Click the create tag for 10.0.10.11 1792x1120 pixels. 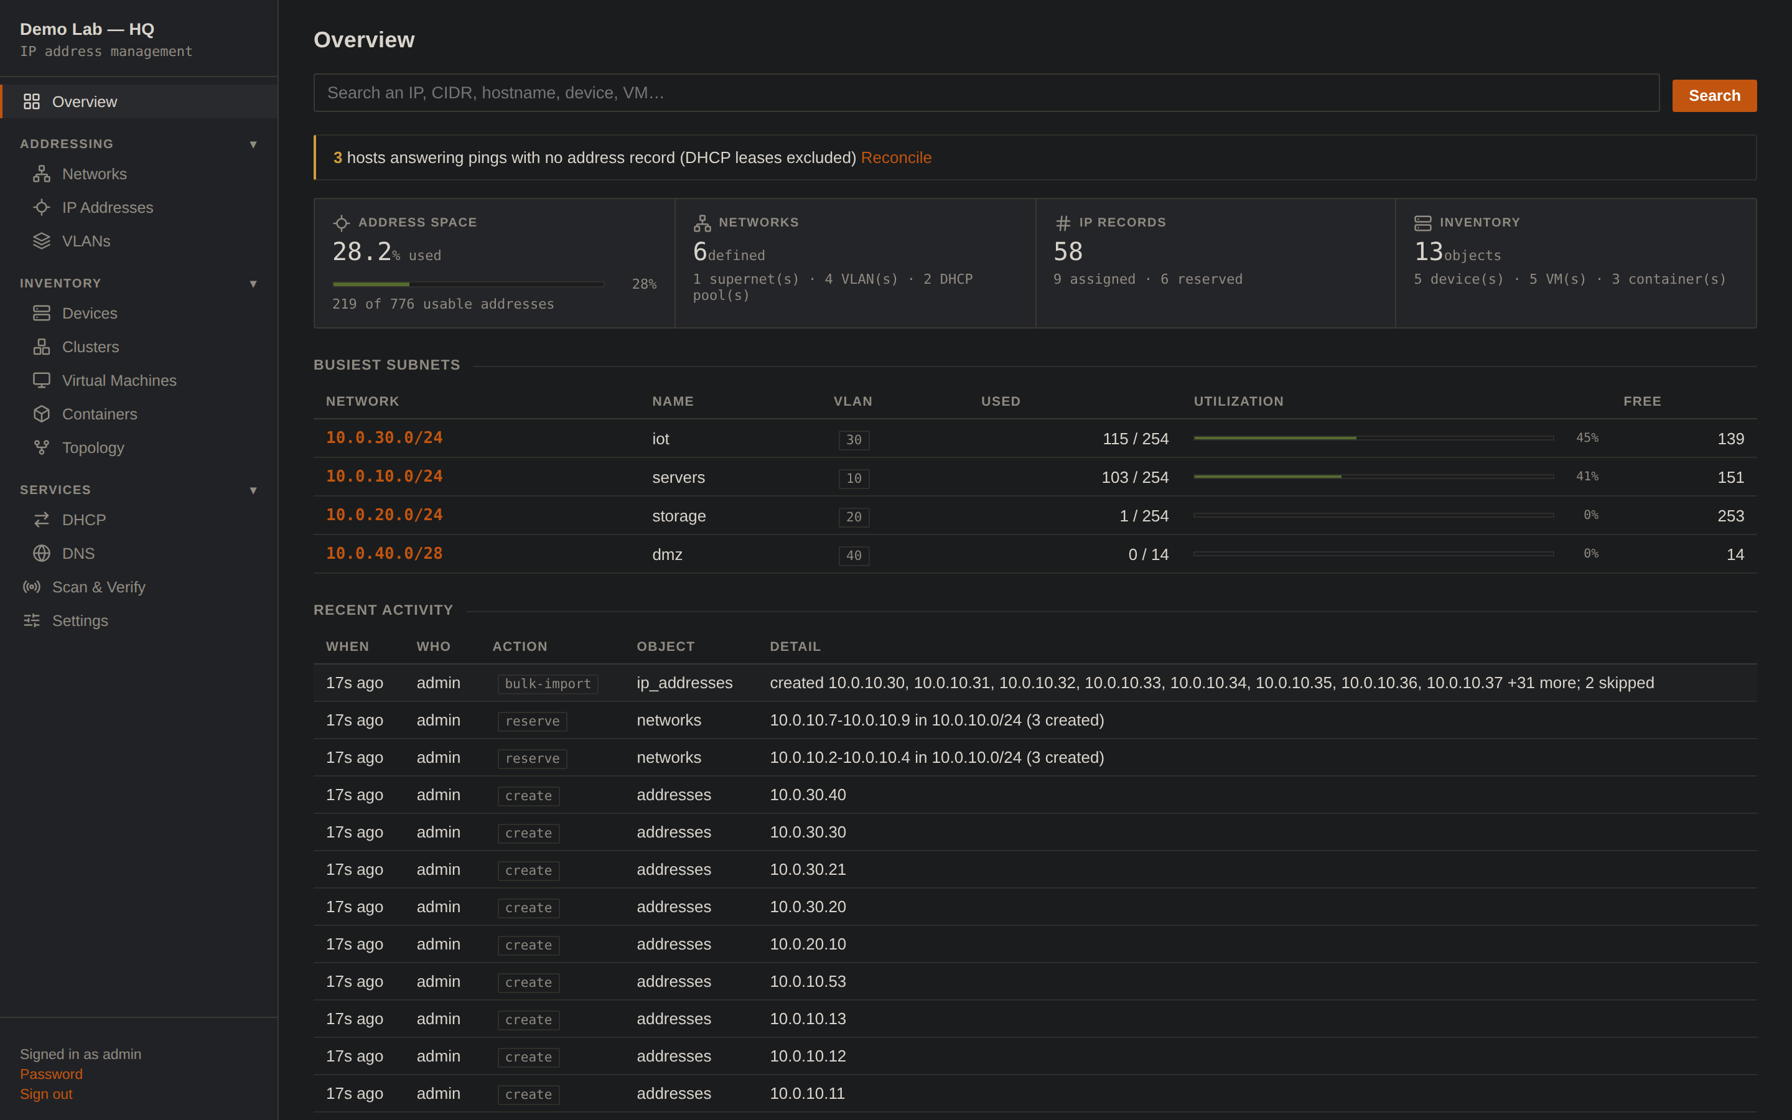pos(529,1095)
